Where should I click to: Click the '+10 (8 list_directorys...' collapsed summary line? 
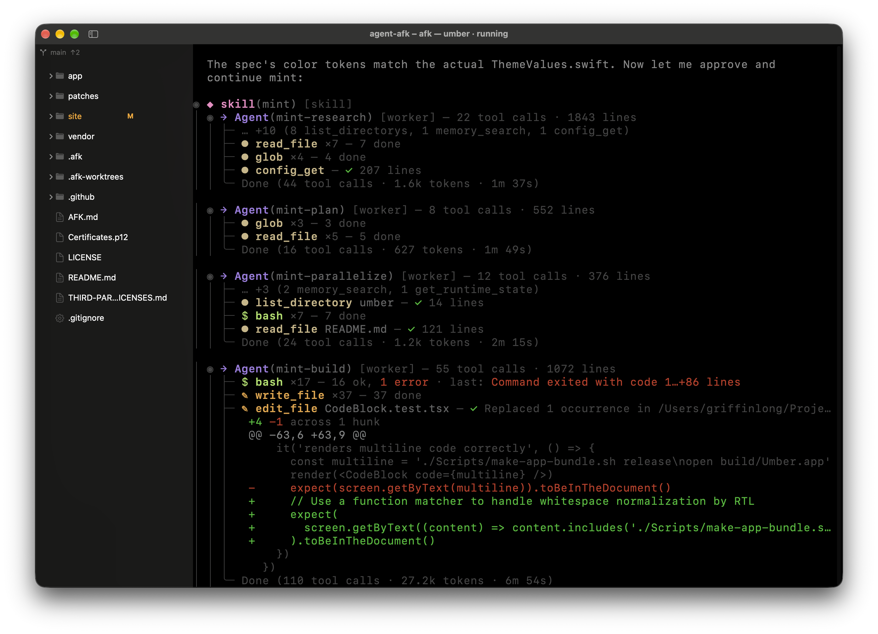pyautogui.click(x=435, y=131)
